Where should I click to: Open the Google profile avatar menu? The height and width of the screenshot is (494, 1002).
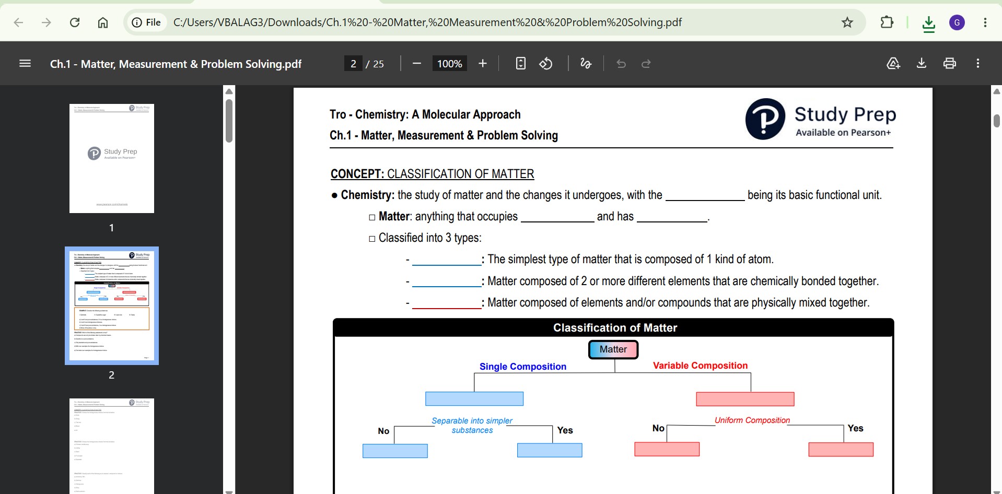[957, 22]
